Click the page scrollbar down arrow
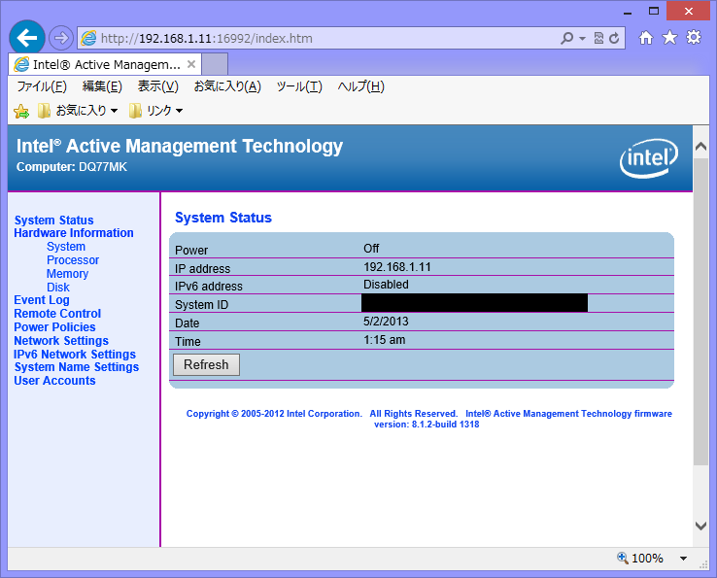The width and height of the screenshot is (717, 578). (x=700, y=526)
